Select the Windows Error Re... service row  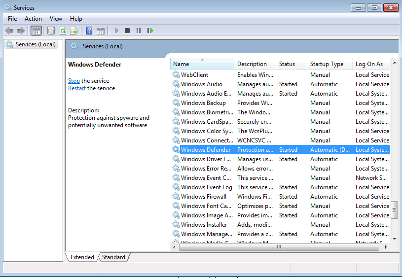(281, 169)
